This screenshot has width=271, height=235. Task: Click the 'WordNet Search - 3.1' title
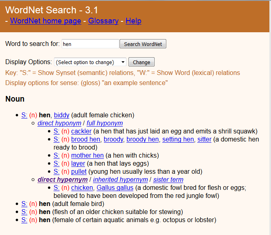click(52, 10)
